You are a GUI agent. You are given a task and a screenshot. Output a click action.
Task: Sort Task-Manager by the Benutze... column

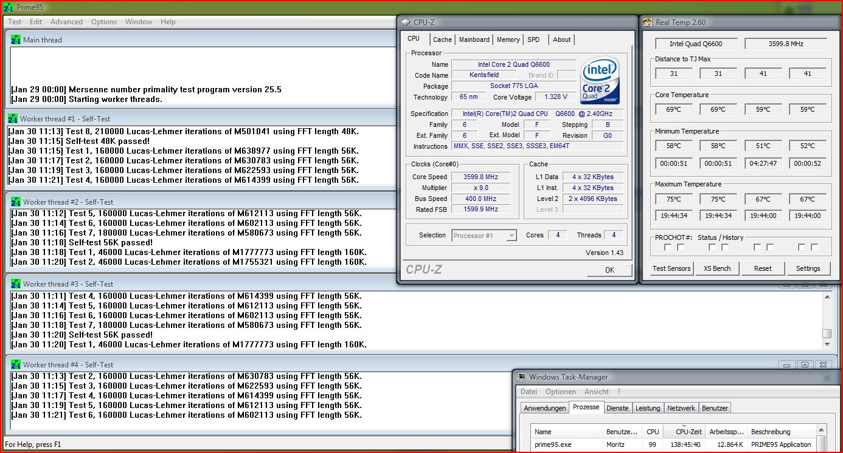(x=623, y=432)
